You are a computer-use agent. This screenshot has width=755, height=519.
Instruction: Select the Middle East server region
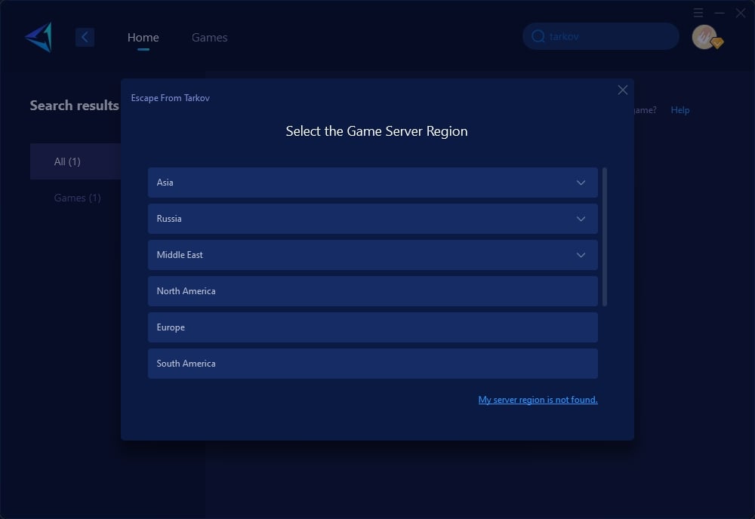click(x=373, y=255)
